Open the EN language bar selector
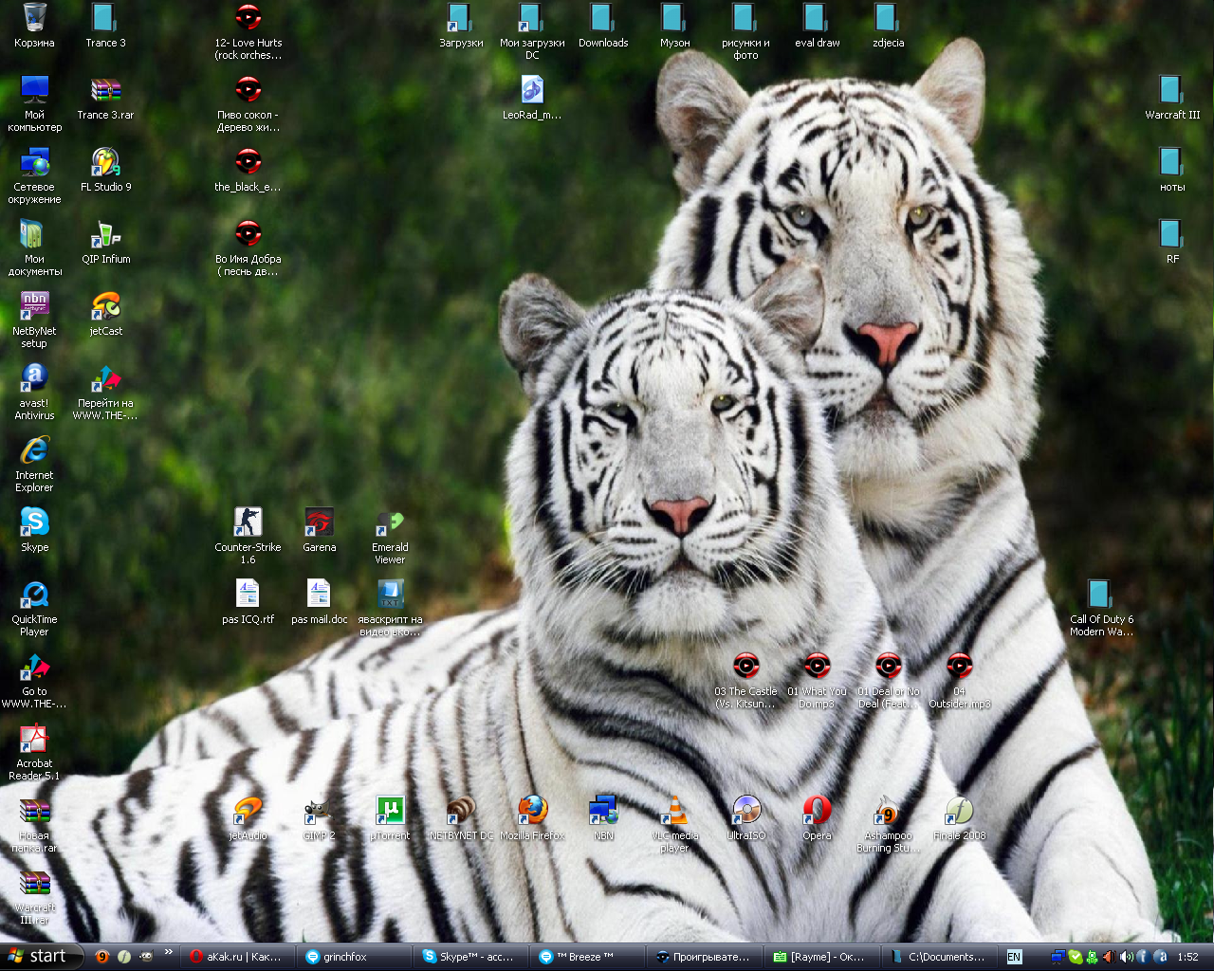The height and width of the screenshot is (971, 1214). point(1014,957)
